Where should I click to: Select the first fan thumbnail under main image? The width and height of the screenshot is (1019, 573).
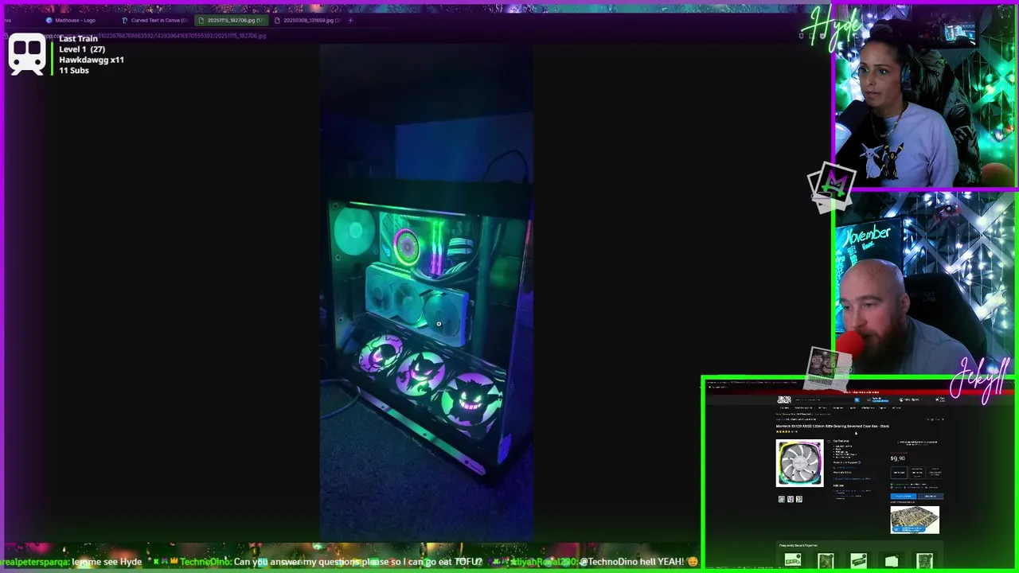tap(782, 499)
